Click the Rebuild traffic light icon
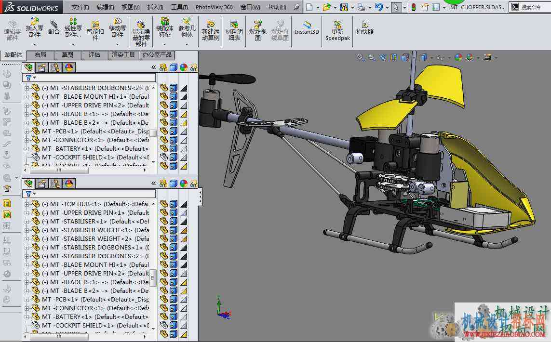This screenshot has height=342, width=551. tap(414, 7)
